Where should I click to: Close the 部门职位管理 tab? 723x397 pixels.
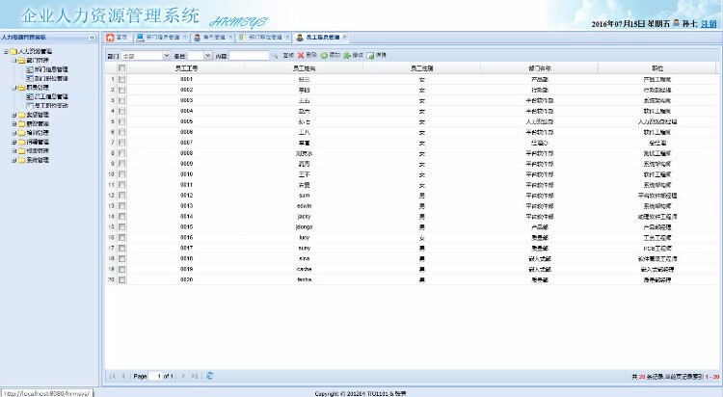(287, 38)
